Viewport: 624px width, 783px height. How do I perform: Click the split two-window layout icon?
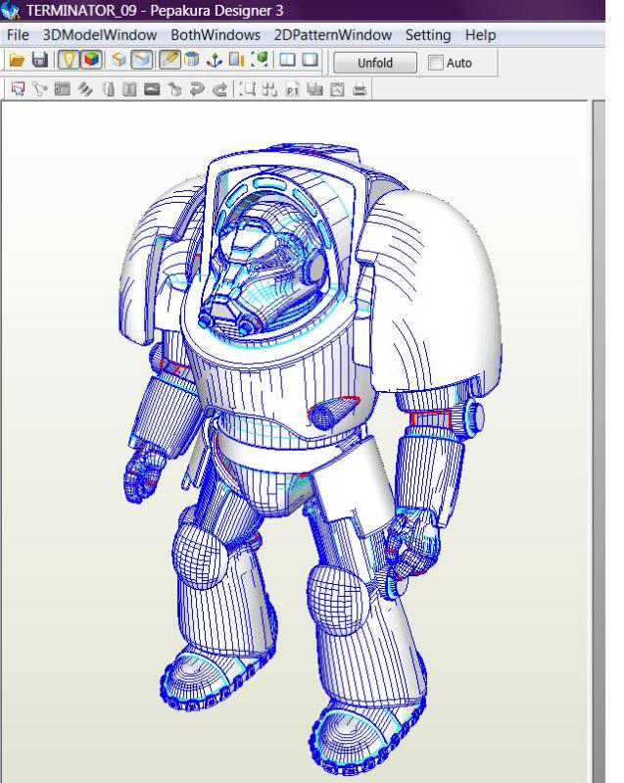pos(288,60)
